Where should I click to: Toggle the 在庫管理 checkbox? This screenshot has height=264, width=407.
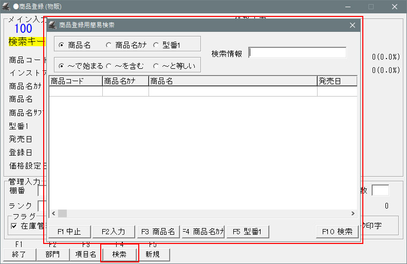click(14, 225)
